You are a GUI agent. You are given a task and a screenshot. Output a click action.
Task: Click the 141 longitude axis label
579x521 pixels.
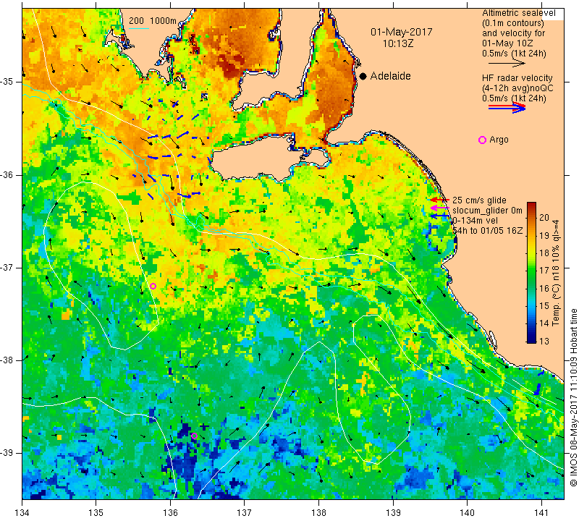coord(541,512)
